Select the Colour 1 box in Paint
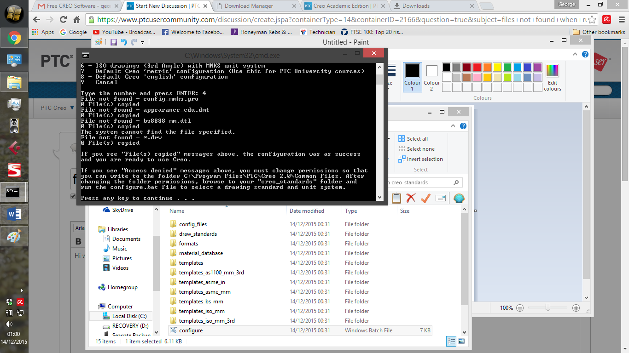Screen dimensions: 629x353 pos(413,77)
